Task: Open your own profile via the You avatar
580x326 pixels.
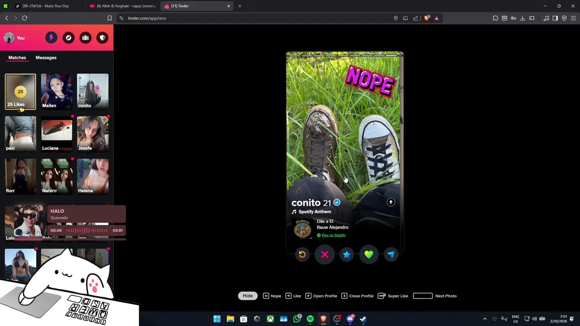Action: coord(9,38)
